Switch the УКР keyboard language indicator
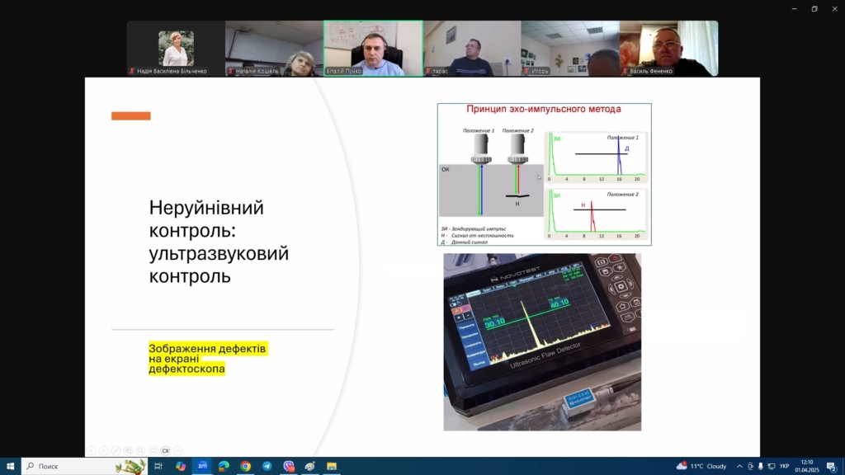This screenshot has width=845, height=475. coord(783,466)
